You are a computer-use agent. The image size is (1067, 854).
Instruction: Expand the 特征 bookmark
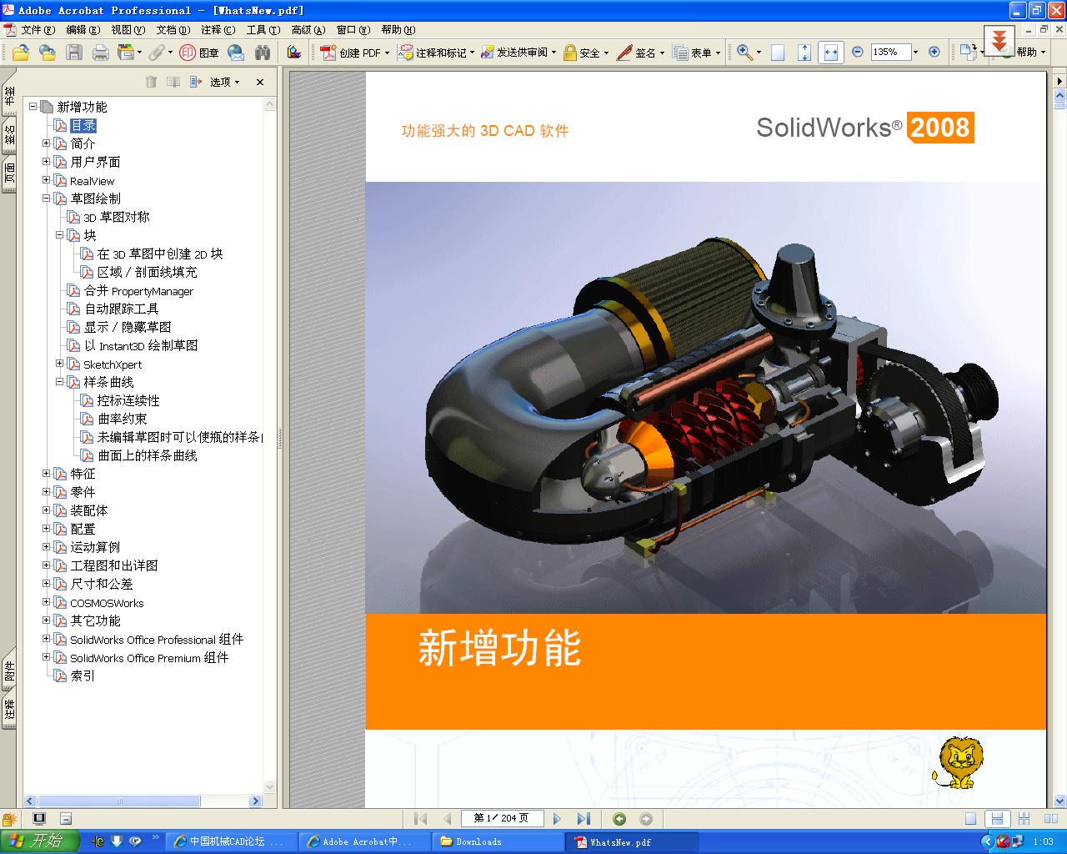(x=47, y=474)
